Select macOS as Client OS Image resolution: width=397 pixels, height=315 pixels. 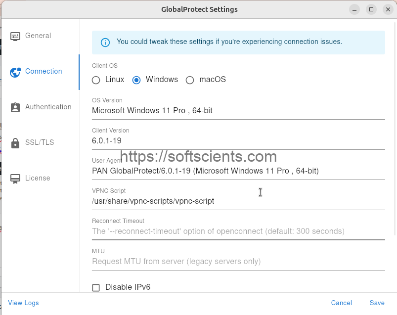pyautogui.click(x=190, y=80)
